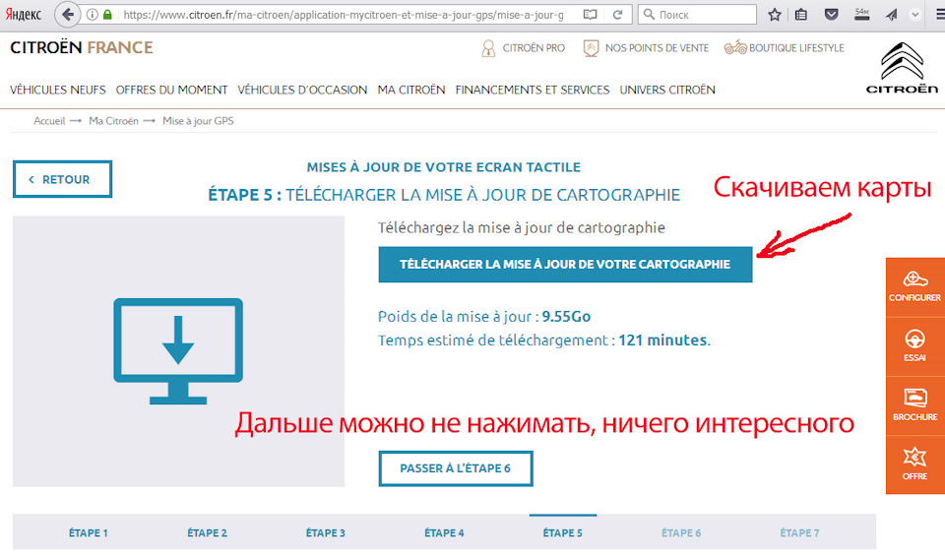
Task: Open Nos Points de Vente link
Action: 646,48
